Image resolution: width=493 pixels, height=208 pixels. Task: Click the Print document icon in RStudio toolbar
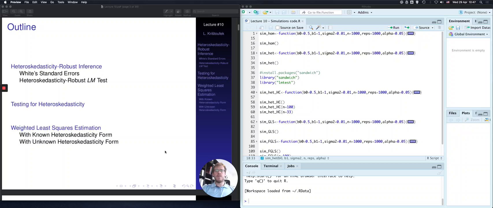pos(293,12)
